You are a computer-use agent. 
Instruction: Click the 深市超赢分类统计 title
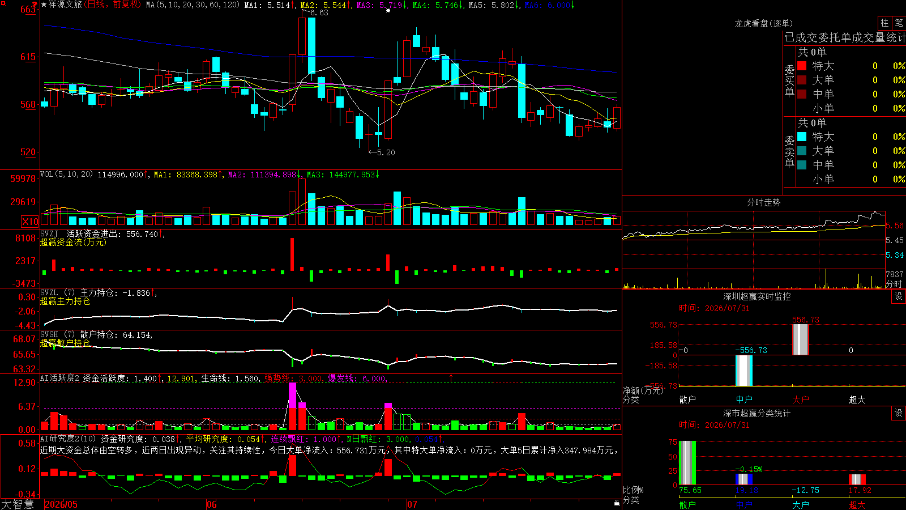pyautogui.click(x=757, y=413)
